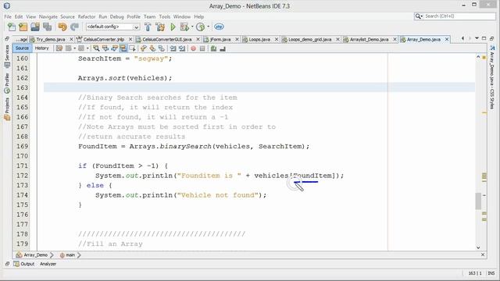This screenshot has width=500, height=281.
Task: Click the red Start Macro Recording icon
Action: click(x=193, y=48)
